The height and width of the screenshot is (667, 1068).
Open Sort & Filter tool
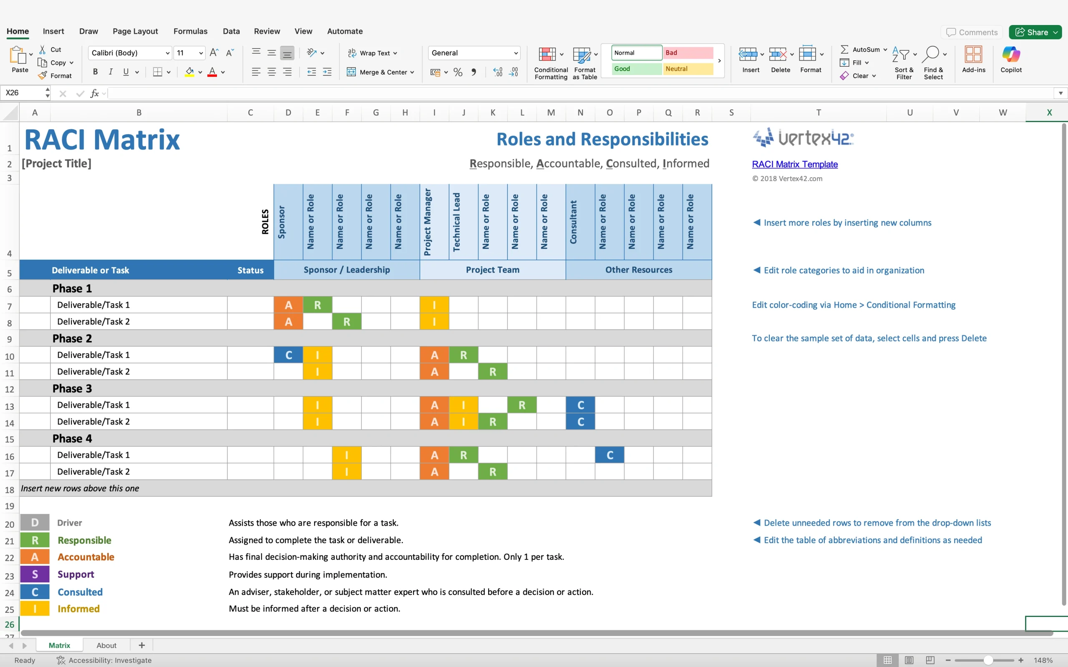click(x=904, y=63)
